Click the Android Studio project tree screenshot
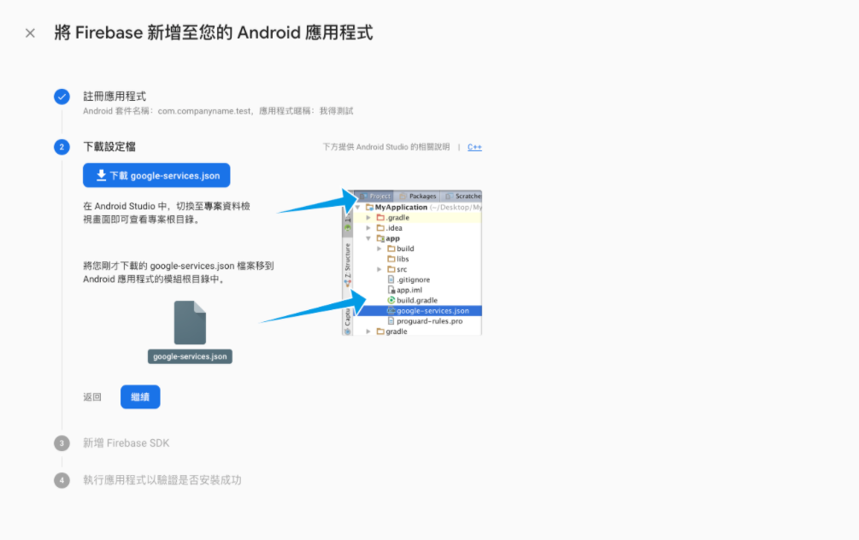This screenshot has width=859, height=540. tap(412, 263)
